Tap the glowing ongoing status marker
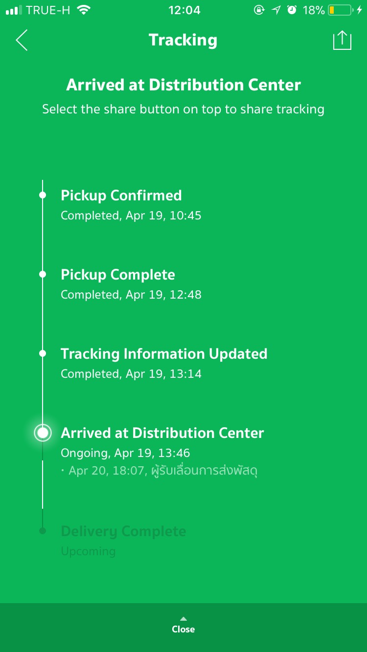Image resolution: width=367 pixels, height=652 pixels. pos(43,433)
